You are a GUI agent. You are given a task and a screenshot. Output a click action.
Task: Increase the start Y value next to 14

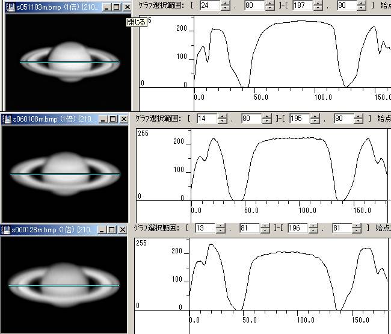pos(267,116)
